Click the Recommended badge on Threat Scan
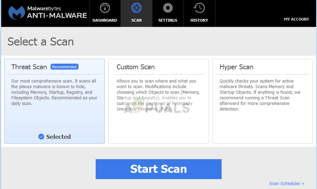Viewport: 317px width, 189px height. coord(64,67)
